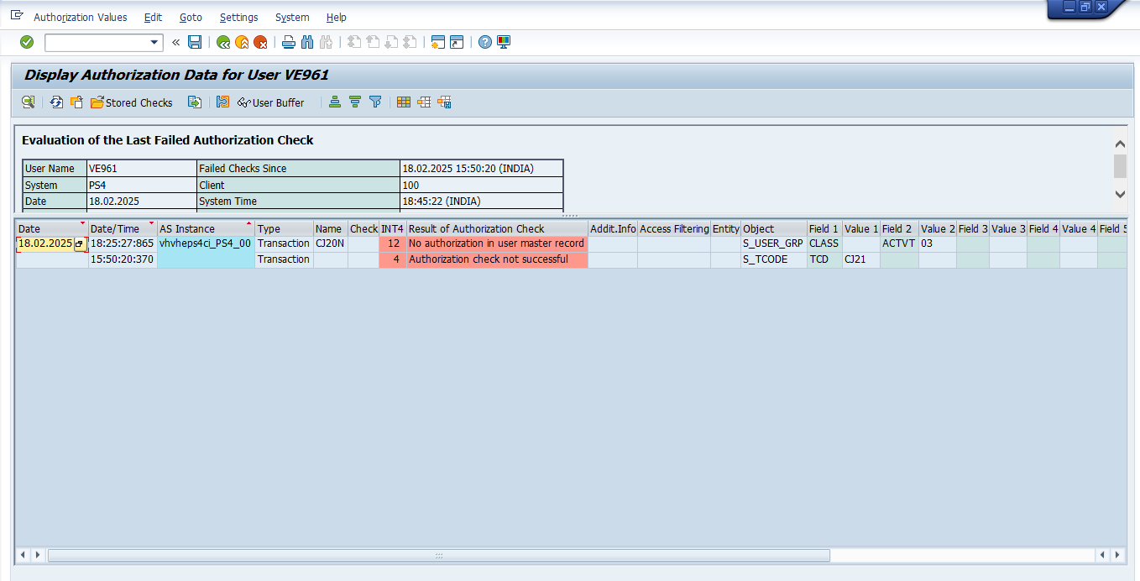Open the value help on Date cell
The image size is (1140, 581).
[80, 244]
